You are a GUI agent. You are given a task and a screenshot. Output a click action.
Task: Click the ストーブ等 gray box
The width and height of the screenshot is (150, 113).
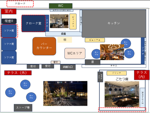23,108
